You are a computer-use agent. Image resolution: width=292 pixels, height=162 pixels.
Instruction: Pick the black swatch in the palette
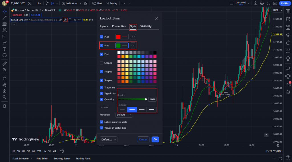(x=155, y=53)
